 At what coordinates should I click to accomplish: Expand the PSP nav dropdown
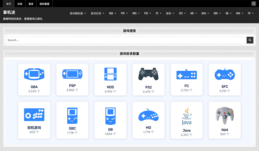coord(124,13)
